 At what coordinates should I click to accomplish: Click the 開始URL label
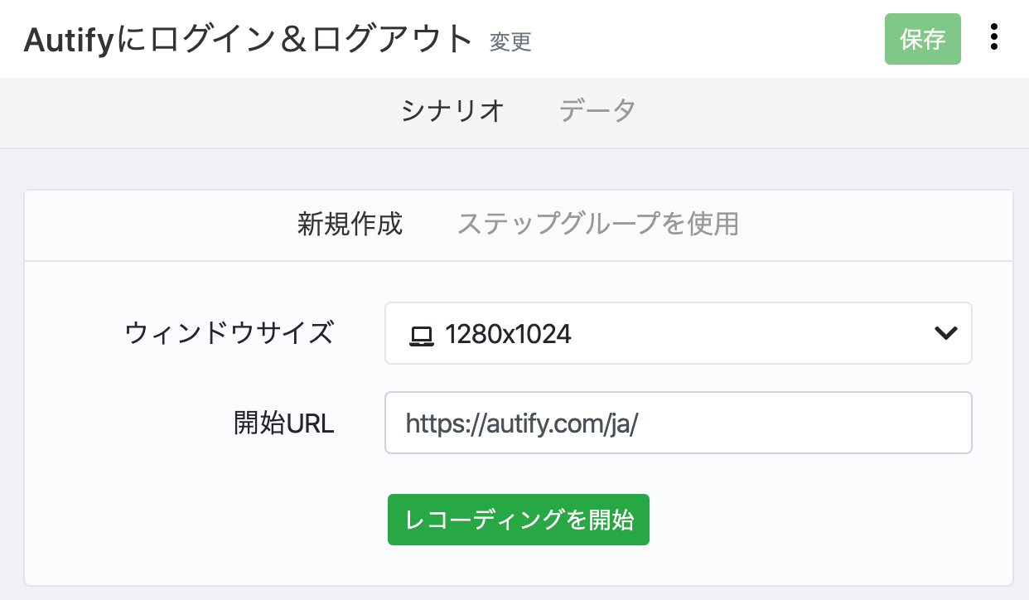(284, 423)
